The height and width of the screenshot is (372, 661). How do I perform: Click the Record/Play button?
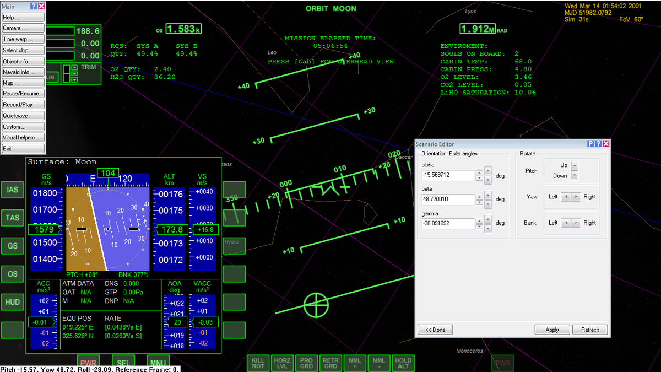pos(23,105)
